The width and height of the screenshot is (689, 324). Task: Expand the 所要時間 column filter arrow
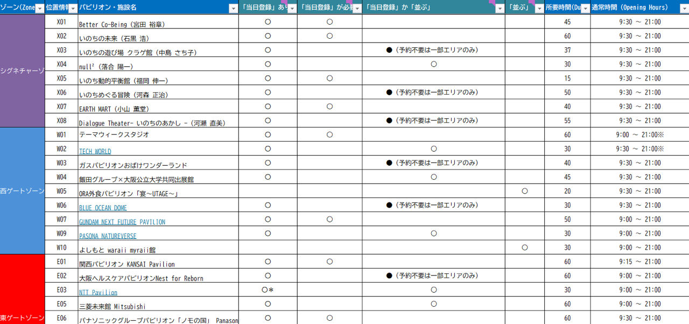585,9
